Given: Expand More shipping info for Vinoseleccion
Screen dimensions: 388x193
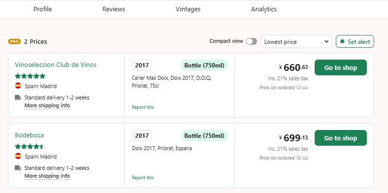Looking at the screenshot, I should point(47,106).
